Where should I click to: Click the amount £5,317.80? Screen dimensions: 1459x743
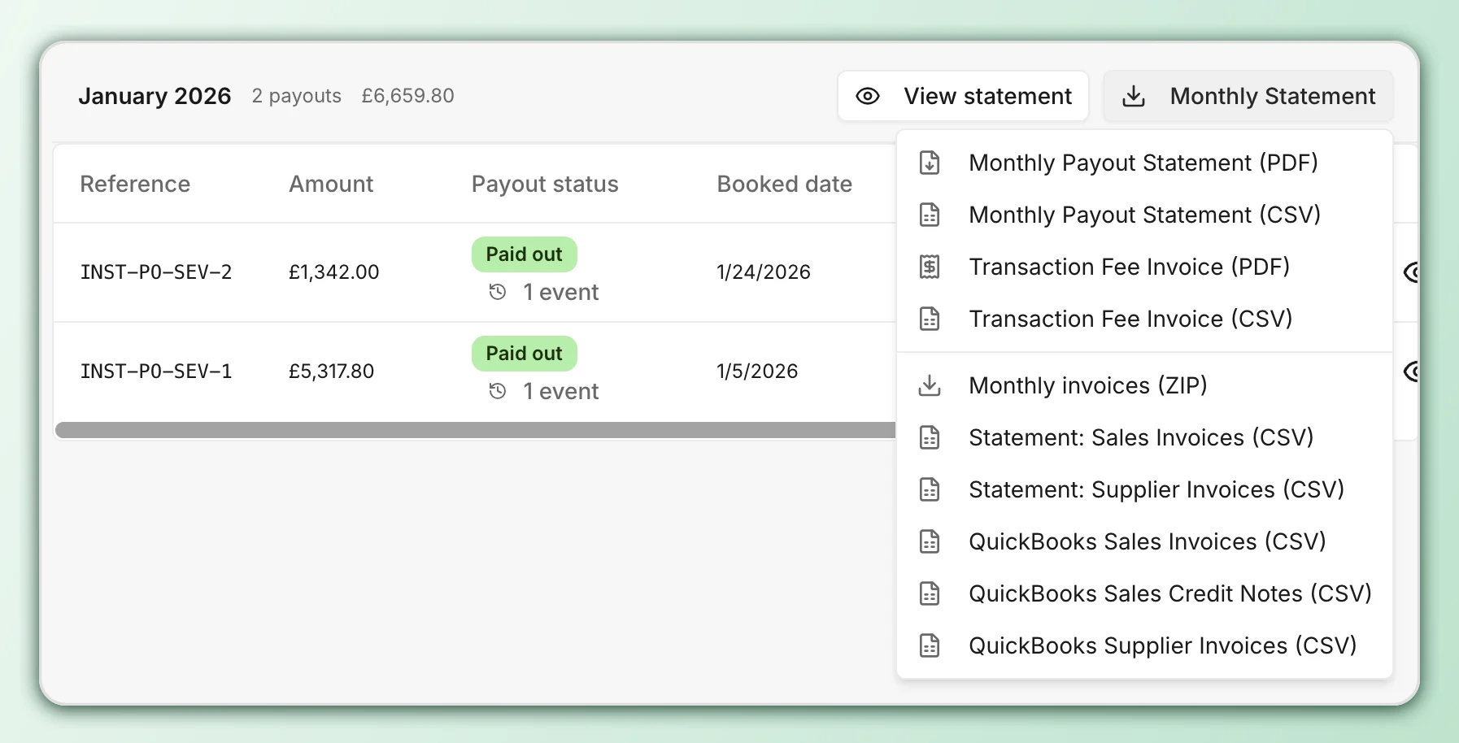click(331, 371)
